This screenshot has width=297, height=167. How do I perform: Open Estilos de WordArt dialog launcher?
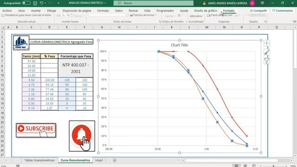186,22
